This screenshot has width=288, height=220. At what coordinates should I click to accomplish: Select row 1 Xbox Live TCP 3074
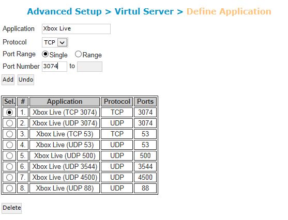[x=9, y=112]
